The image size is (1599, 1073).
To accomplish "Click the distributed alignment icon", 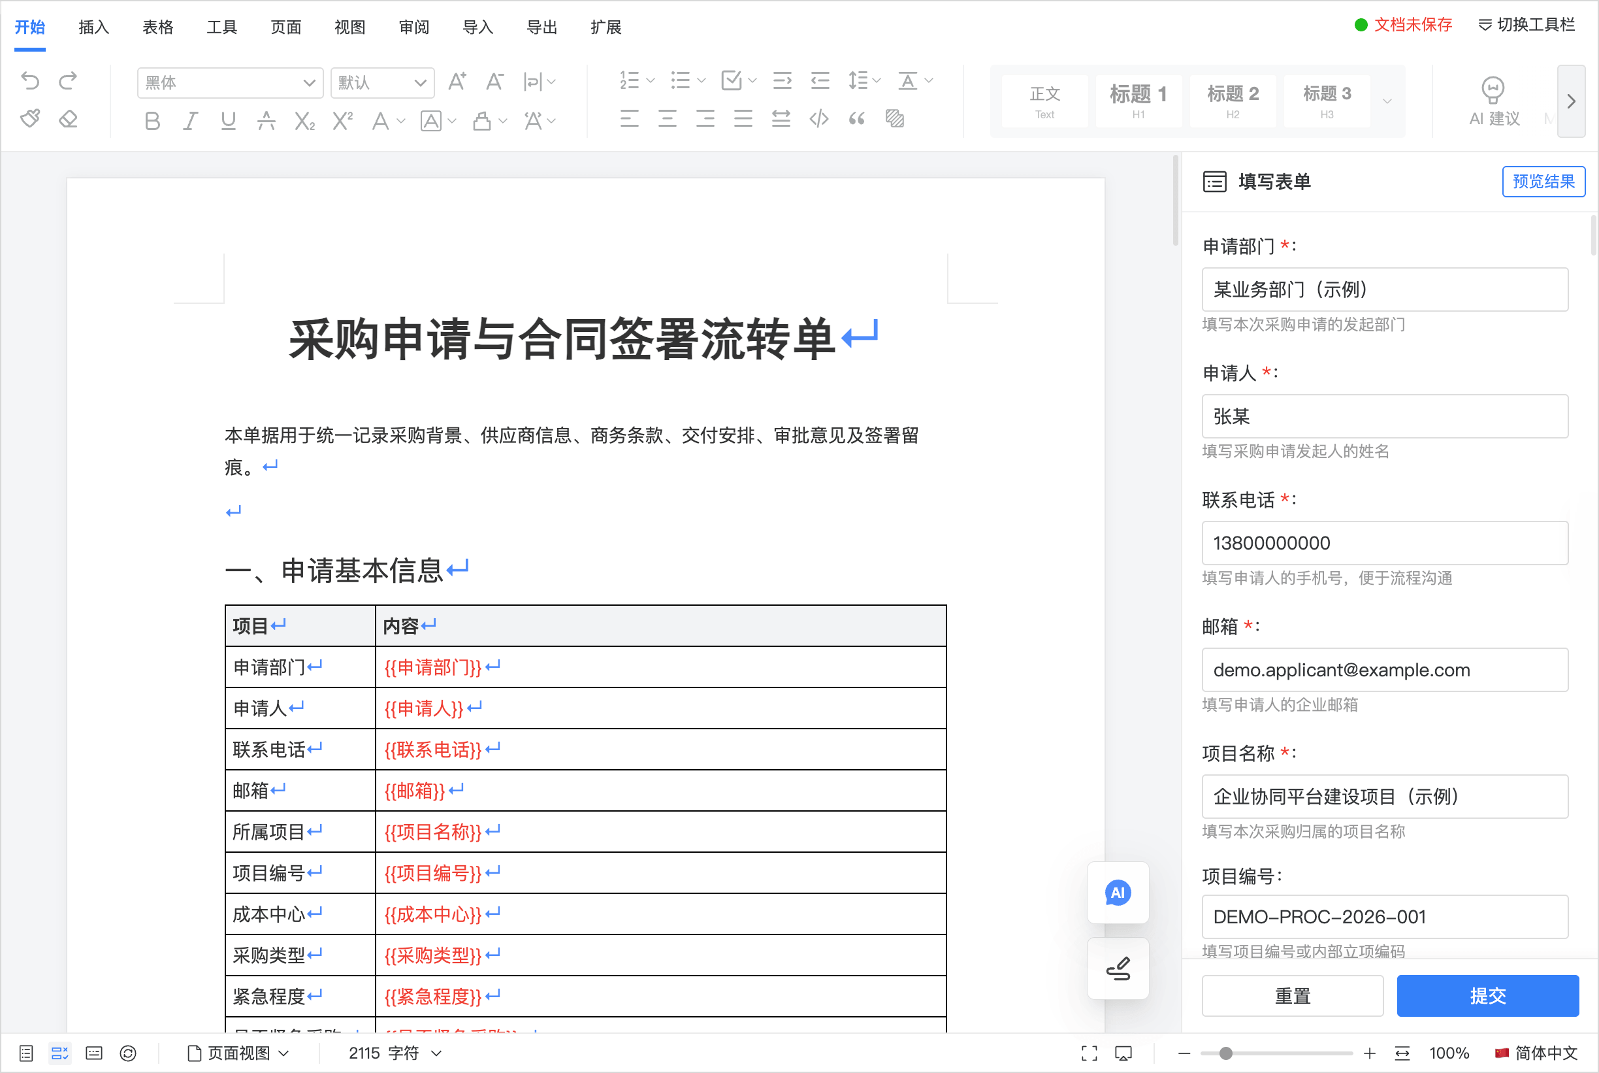I will pos(781,119).
